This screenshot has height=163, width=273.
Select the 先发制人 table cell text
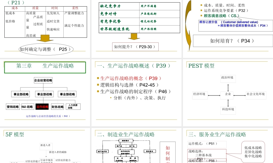click(53, 13)
